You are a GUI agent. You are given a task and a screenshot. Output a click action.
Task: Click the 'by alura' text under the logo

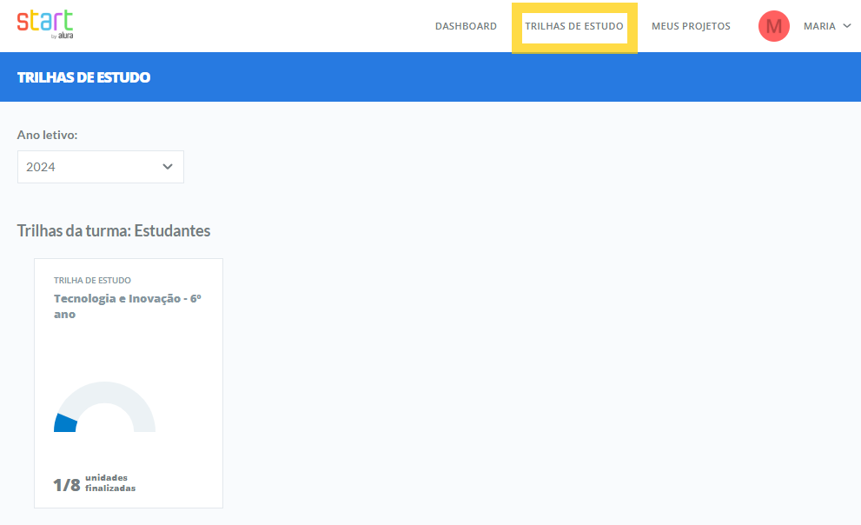[62, 36]
